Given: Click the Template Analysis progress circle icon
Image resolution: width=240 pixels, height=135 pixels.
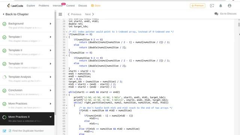Looking at the screenshot, I should tap(4, 77).
